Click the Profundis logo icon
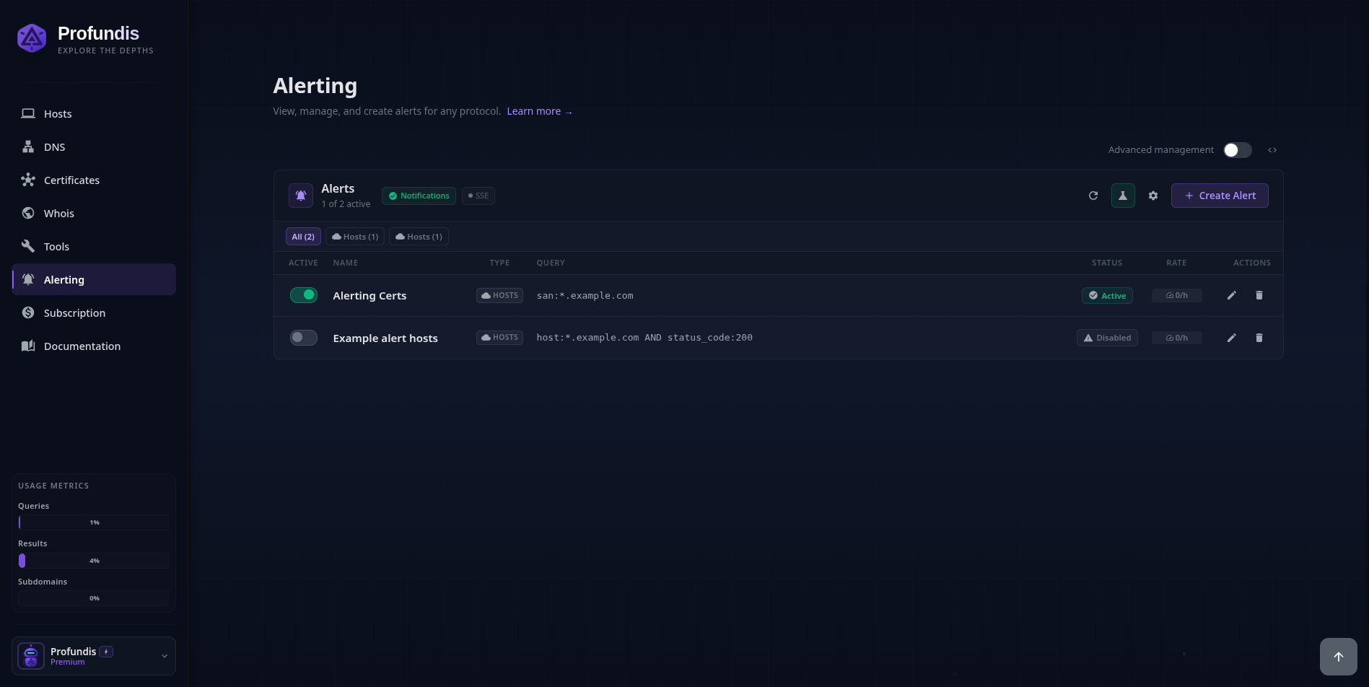 32,38
